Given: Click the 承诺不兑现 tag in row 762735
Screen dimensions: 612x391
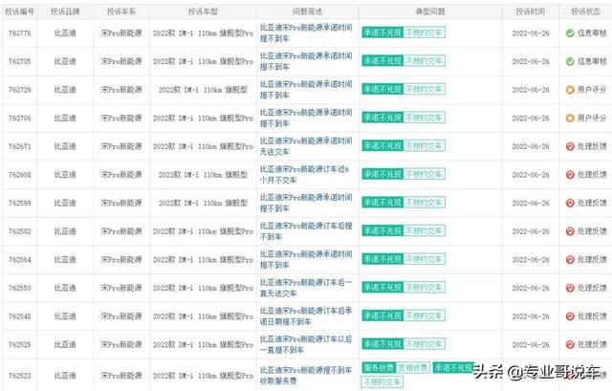Looking at the screenshot, I should [382, 61].
